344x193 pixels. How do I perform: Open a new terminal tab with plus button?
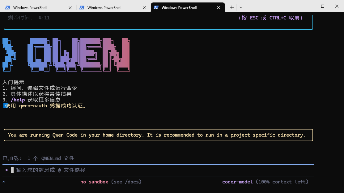coord(232,8)
